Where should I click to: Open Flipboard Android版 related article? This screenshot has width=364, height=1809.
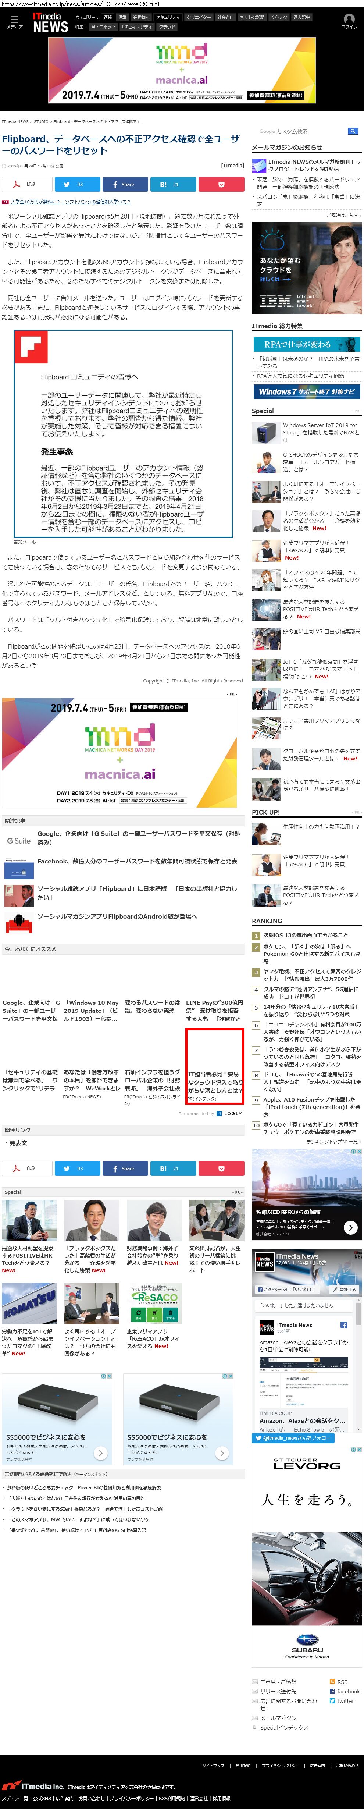coord(117,916)
